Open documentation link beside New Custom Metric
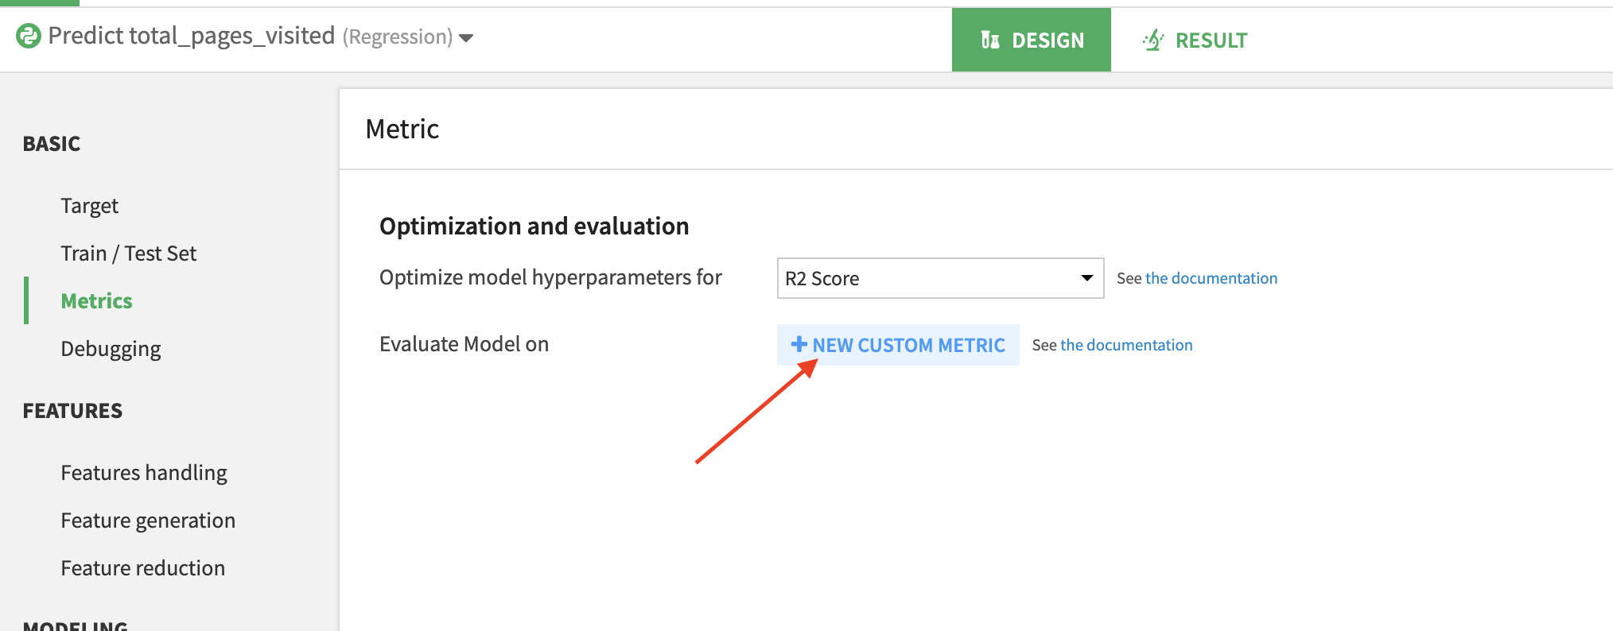 point(1126,345)
